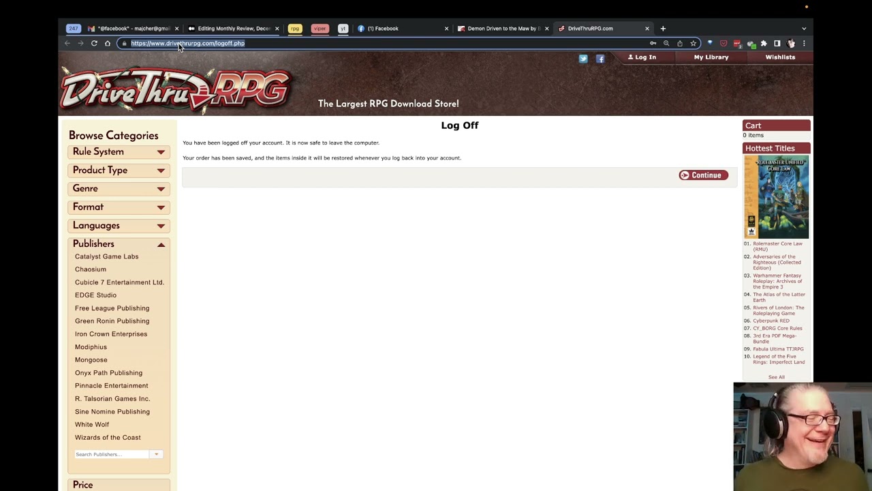Screen dimensions: 872x491
Task: Open publisher Onyx Path Publishing
Action: click(x=108, y=373)
